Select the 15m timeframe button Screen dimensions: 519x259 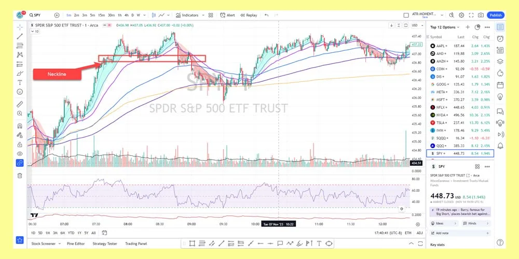[x=101, y=15]
